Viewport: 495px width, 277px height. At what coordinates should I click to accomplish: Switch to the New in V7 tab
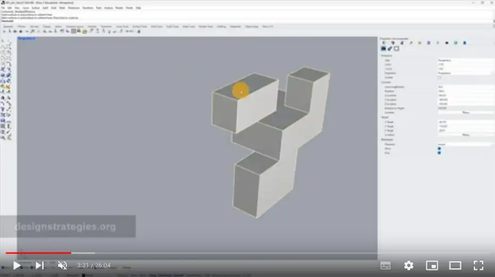pos(268,27)
